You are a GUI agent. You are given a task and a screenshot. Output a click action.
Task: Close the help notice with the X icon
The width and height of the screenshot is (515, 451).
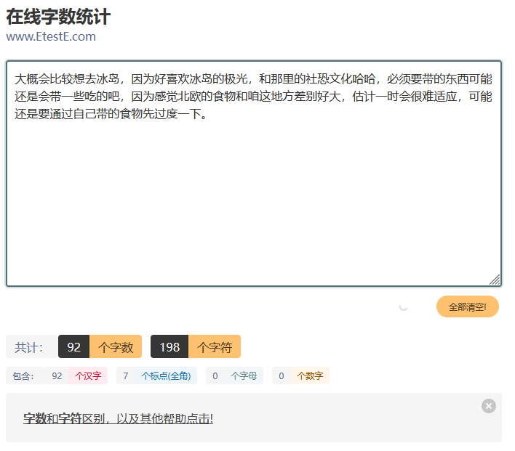[x=489, y=406]
